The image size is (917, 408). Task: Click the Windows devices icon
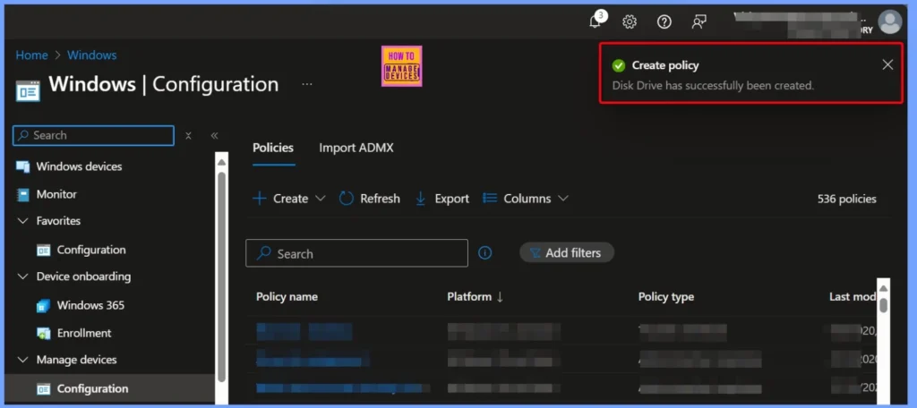[x=22, y=166]
